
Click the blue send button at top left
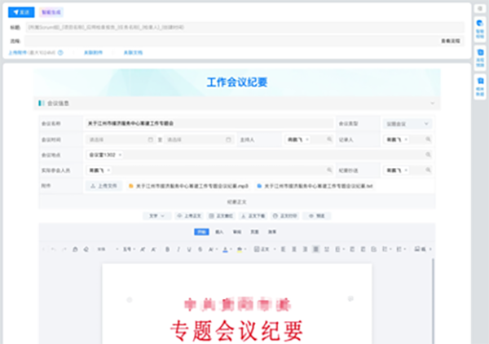[21, 12]
